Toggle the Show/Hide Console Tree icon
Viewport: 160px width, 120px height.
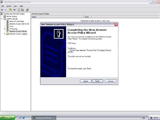[14, 10]
